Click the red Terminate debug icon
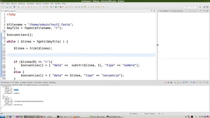 pyautogui.click(x=29, y=7)
